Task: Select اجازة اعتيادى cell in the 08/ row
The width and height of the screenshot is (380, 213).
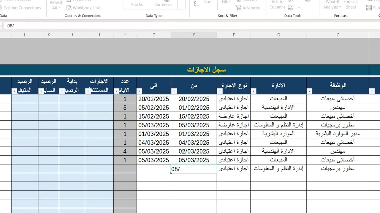Action: (234, 169)
